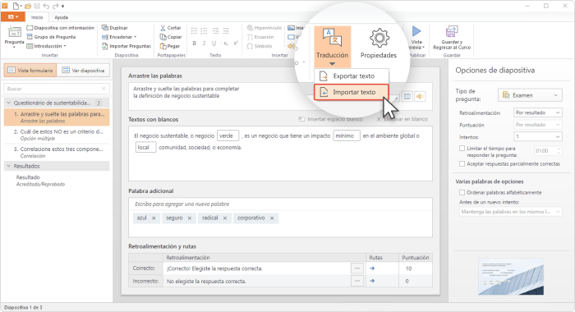
Task: Insert an Ecuación
Action: [260, 37]
